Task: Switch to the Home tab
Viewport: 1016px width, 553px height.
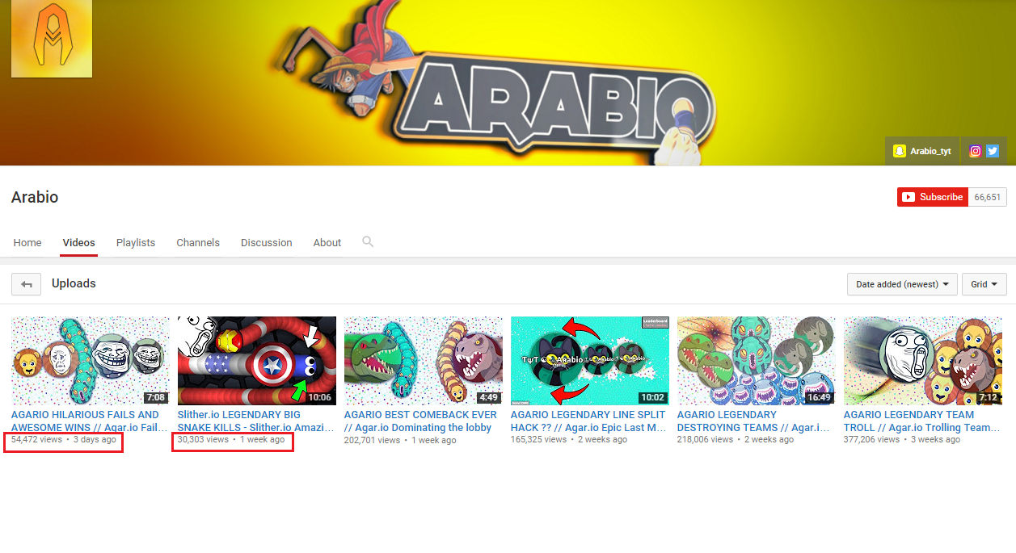Action: coord(27,242)
